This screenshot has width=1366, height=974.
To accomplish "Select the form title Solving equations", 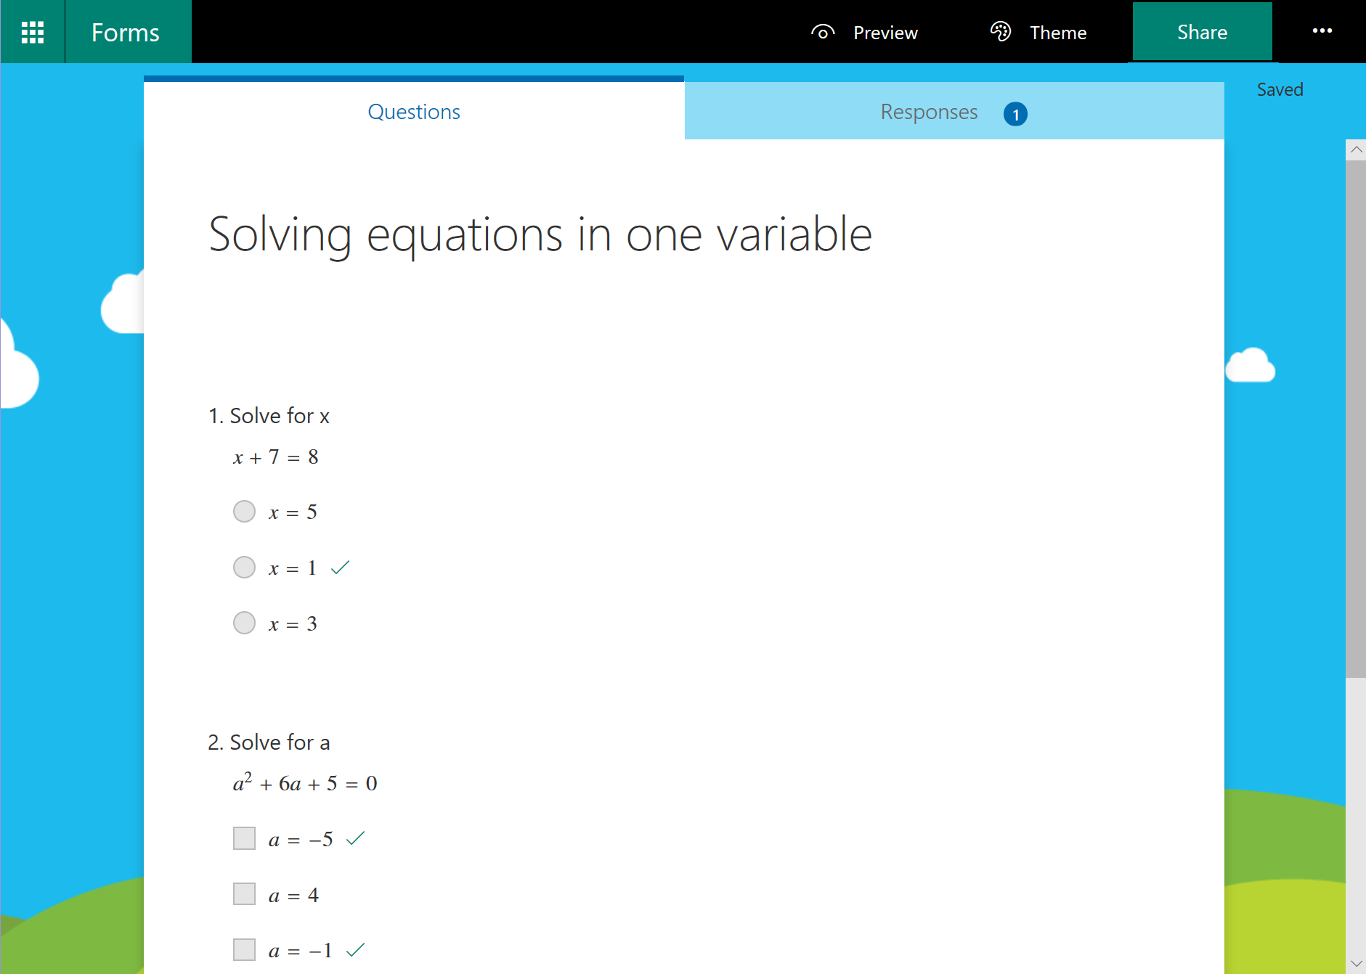I will 540,234.
